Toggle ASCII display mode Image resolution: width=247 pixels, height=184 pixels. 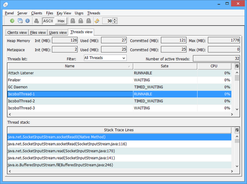coord(48,21)
